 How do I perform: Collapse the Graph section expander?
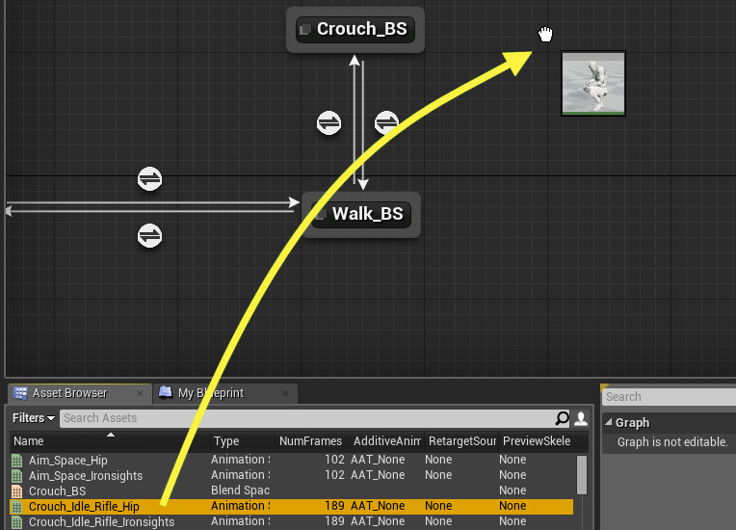coord(609,423)
